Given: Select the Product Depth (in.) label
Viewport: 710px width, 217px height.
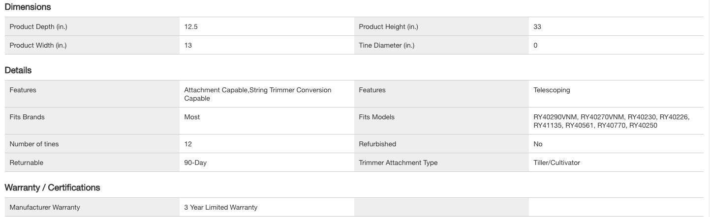Looking at the screenshot, I should point(38,27).
